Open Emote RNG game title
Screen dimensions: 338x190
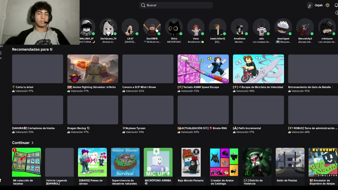tap(202, 128)
